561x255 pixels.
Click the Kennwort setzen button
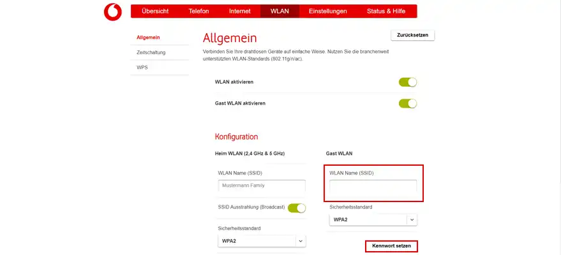click(x=392, y=245)
